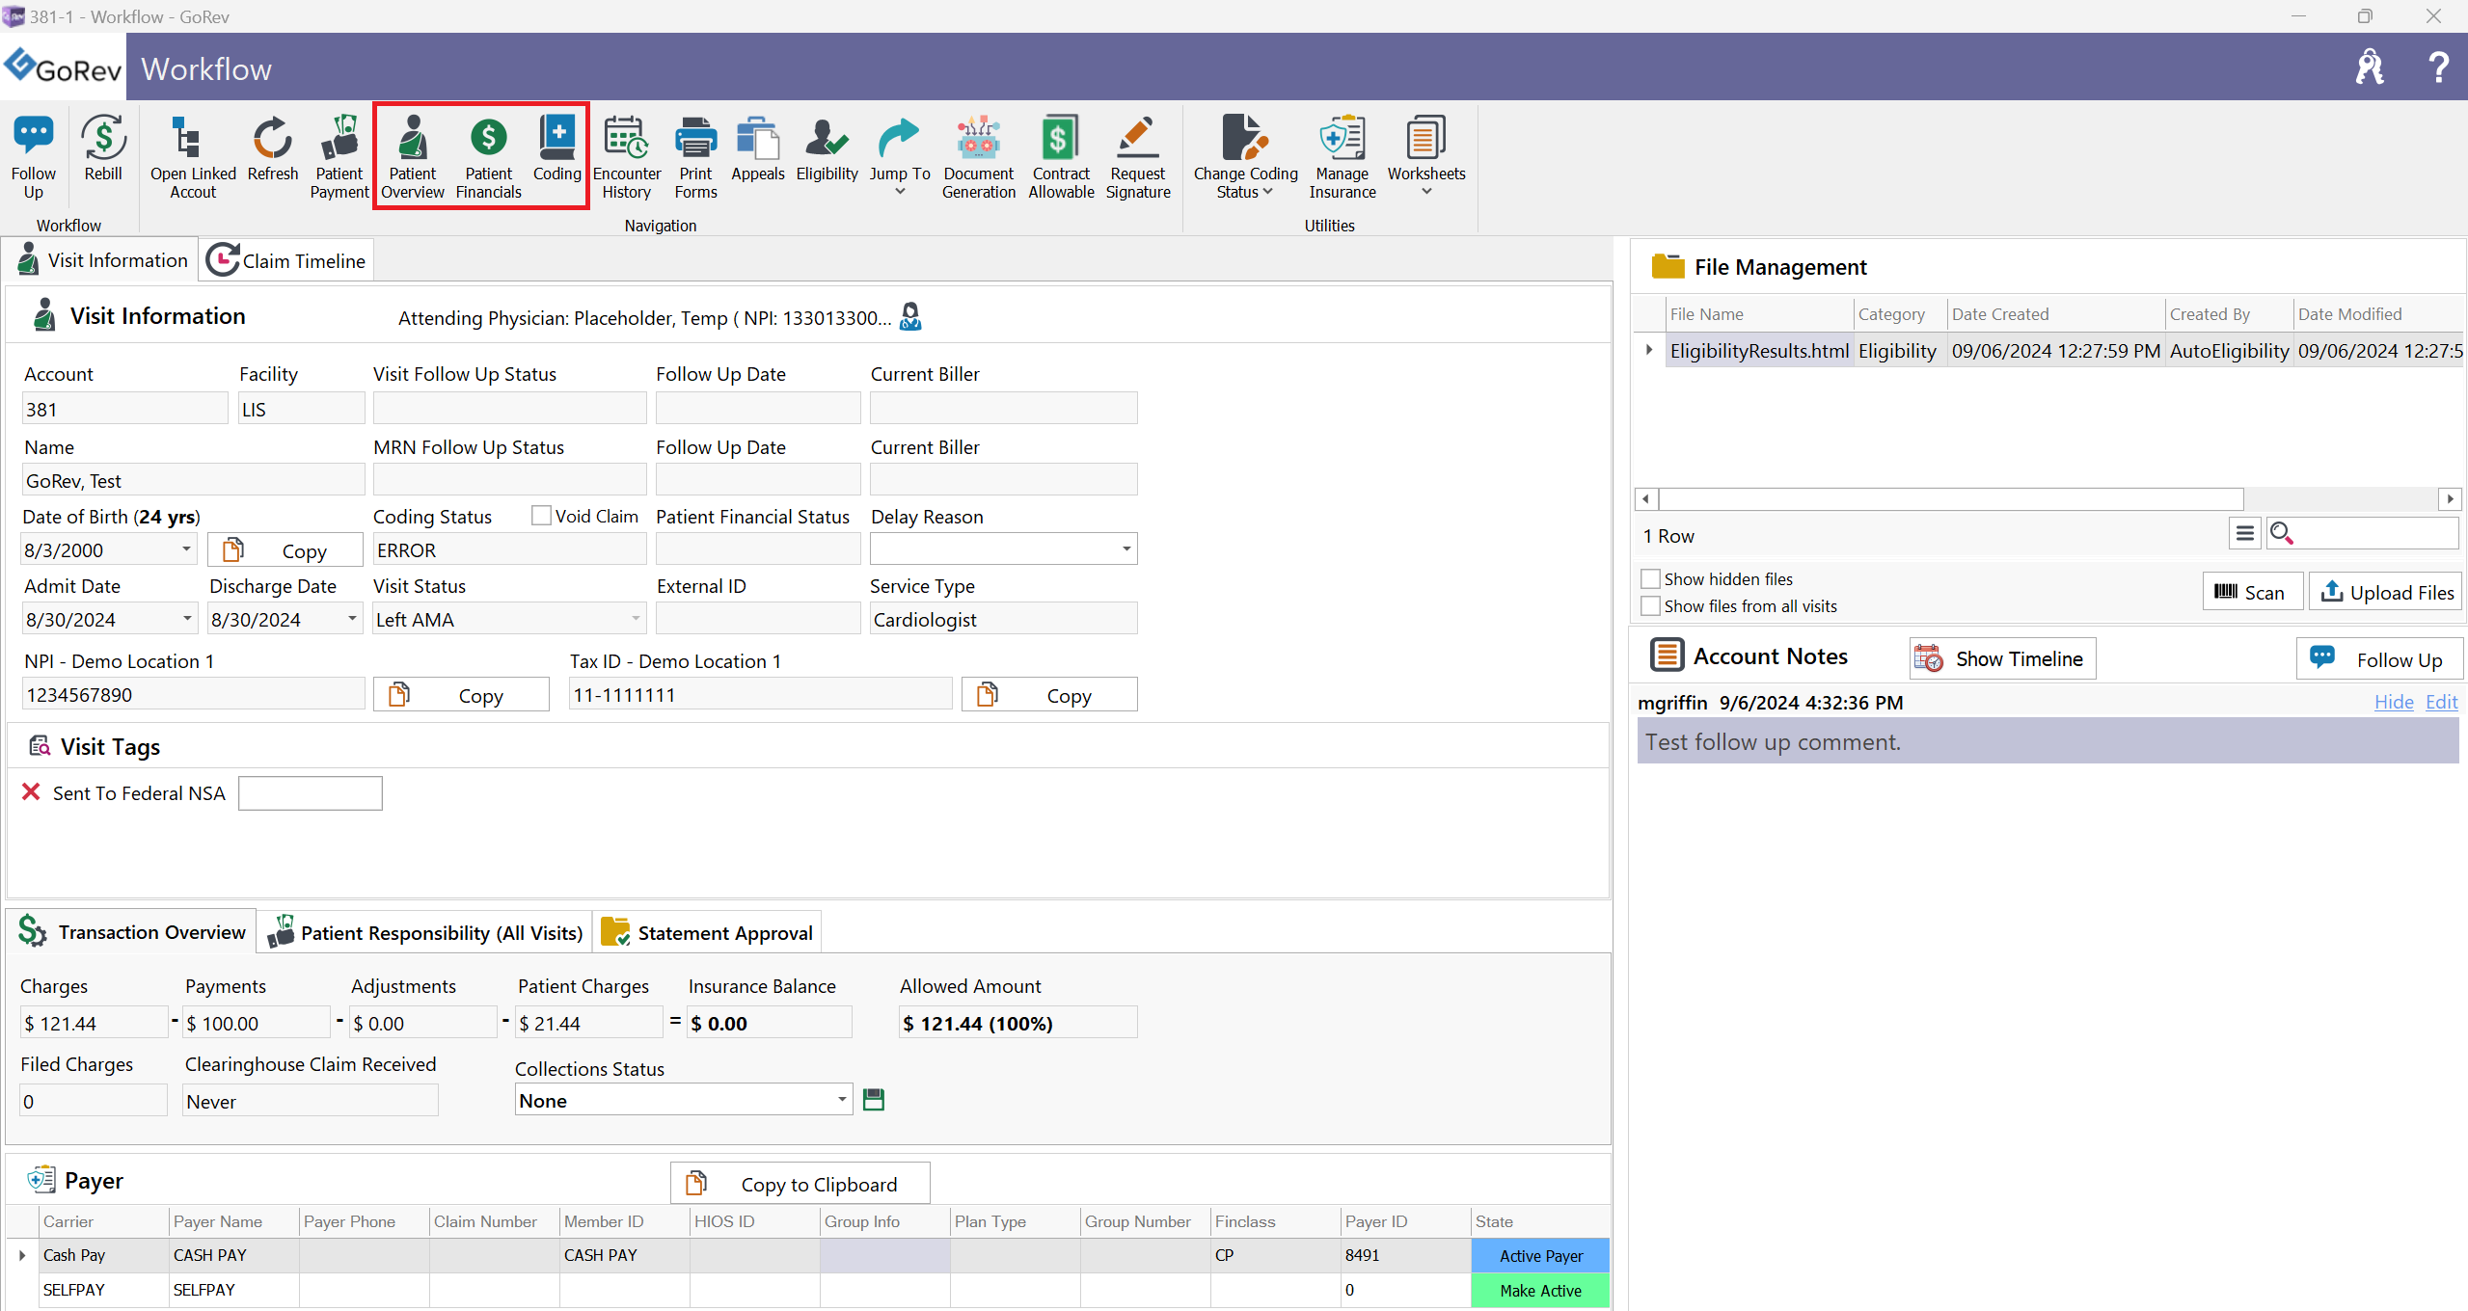Sort files by the Date Created column
This screenshot has height=1311, width=2468.
(2054, 314)
